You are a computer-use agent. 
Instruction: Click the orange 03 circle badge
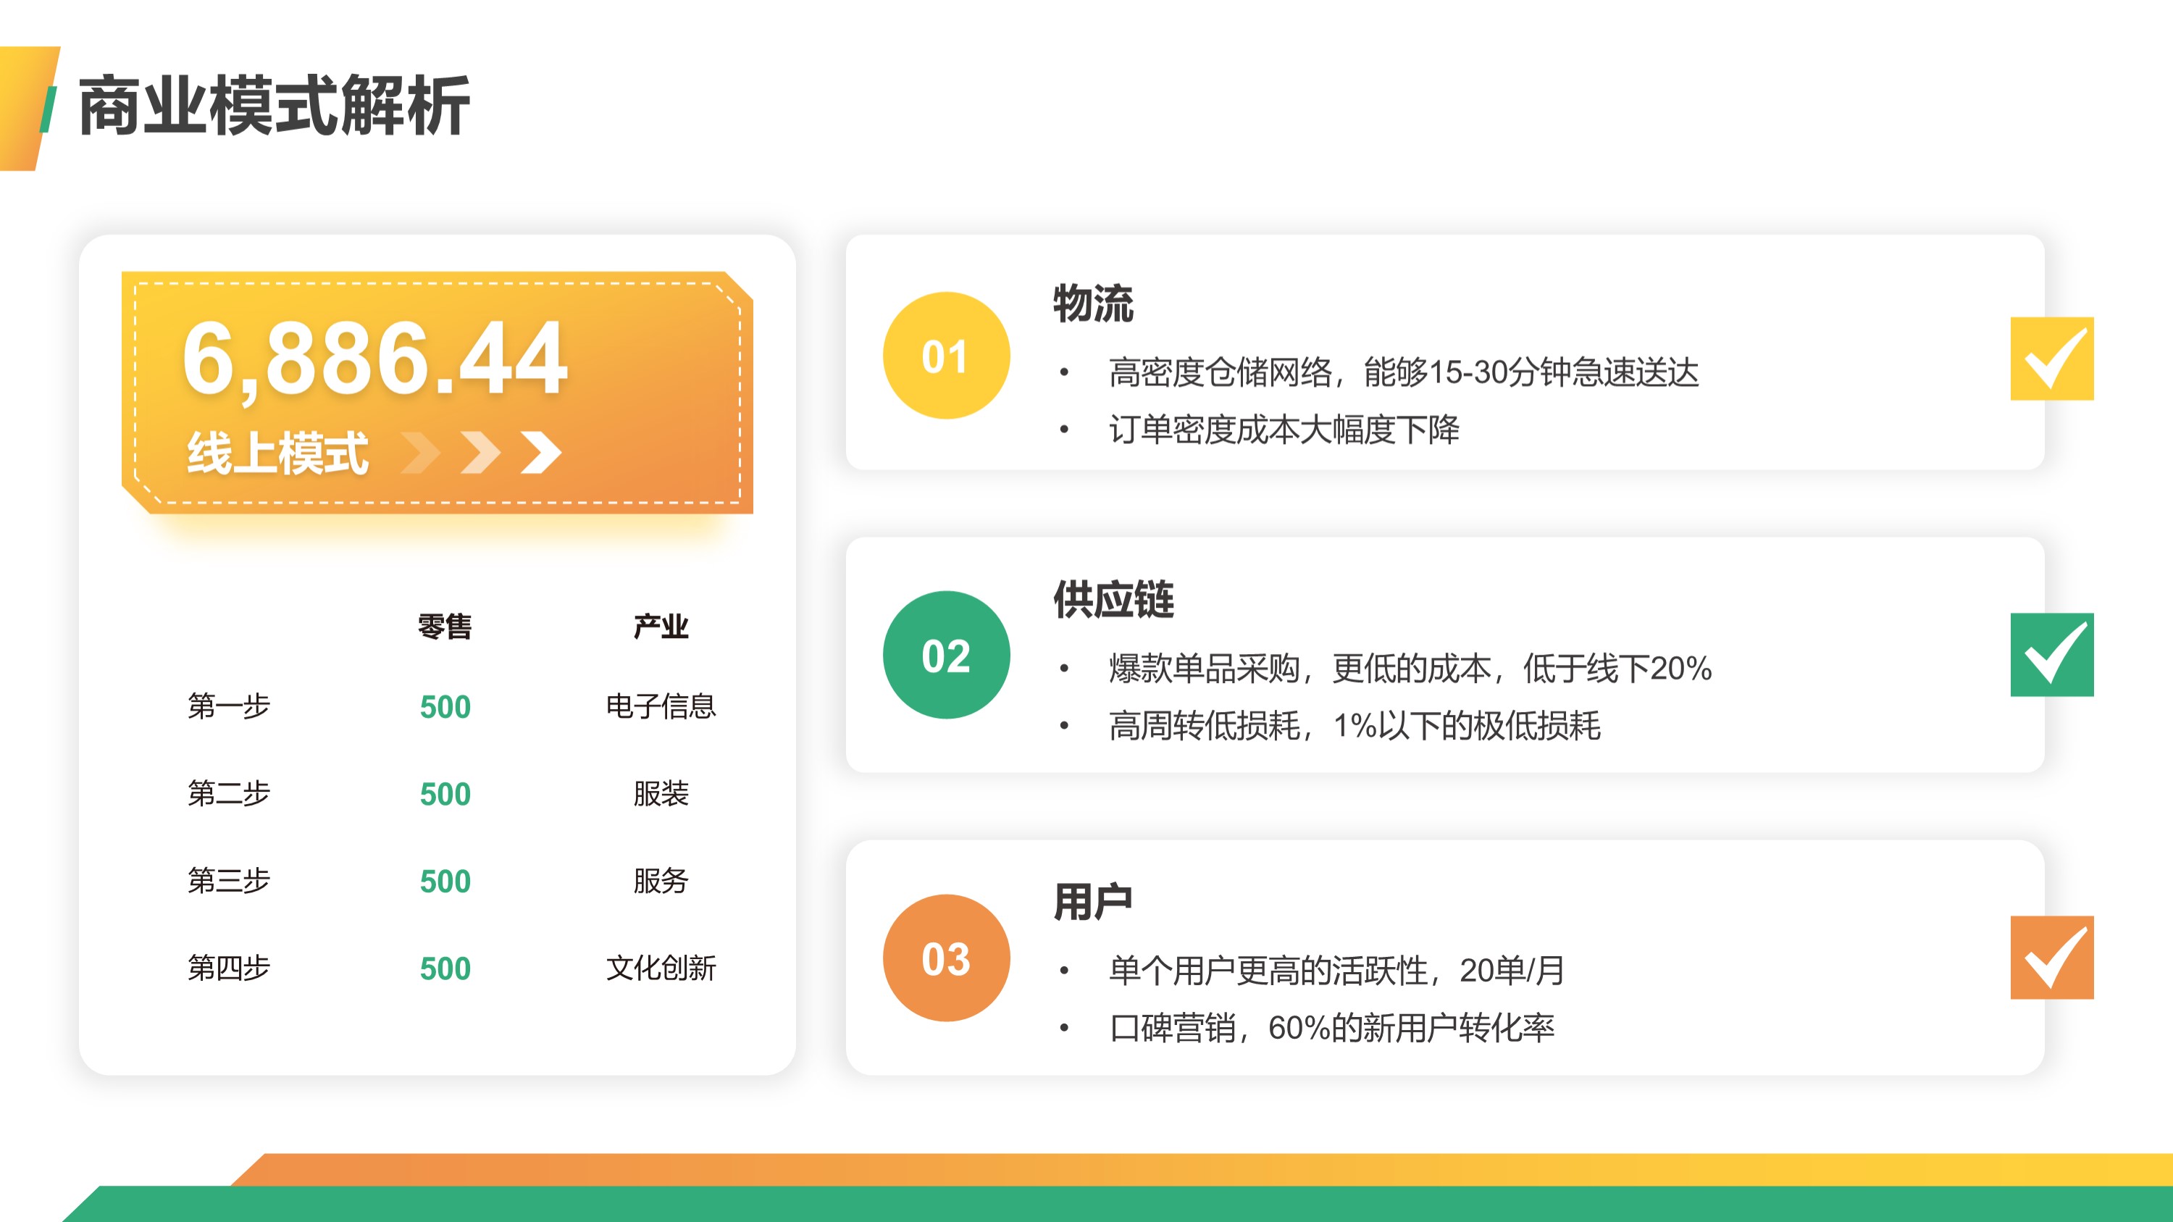pos(947,958)
